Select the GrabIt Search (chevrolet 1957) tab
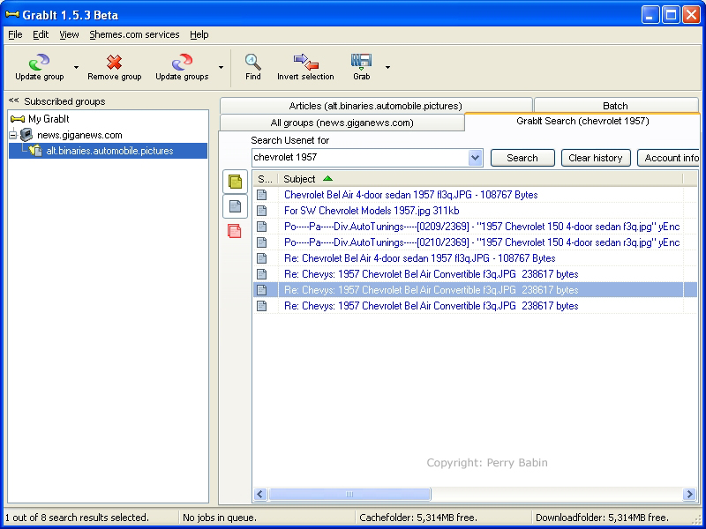 tap(582, 121)
